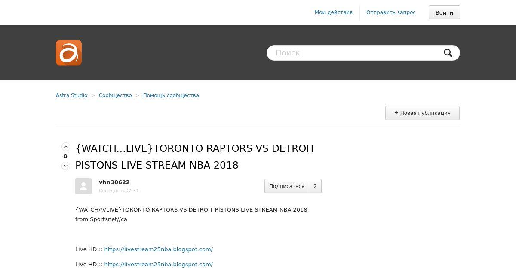Image resolution: width=516 pixels, height=271 pixels.
Task: Open Мои действия link
Action: point(334,12)
